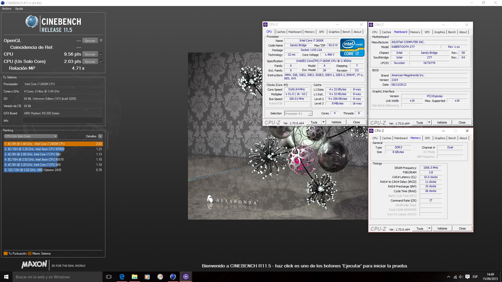Open Tools dropdown arrow in Memory window

(429, 228)
